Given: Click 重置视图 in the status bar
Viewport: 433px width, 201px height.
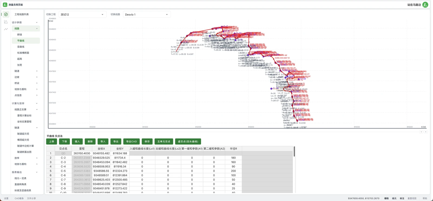Looking at the screenshot, I should 412,198.
